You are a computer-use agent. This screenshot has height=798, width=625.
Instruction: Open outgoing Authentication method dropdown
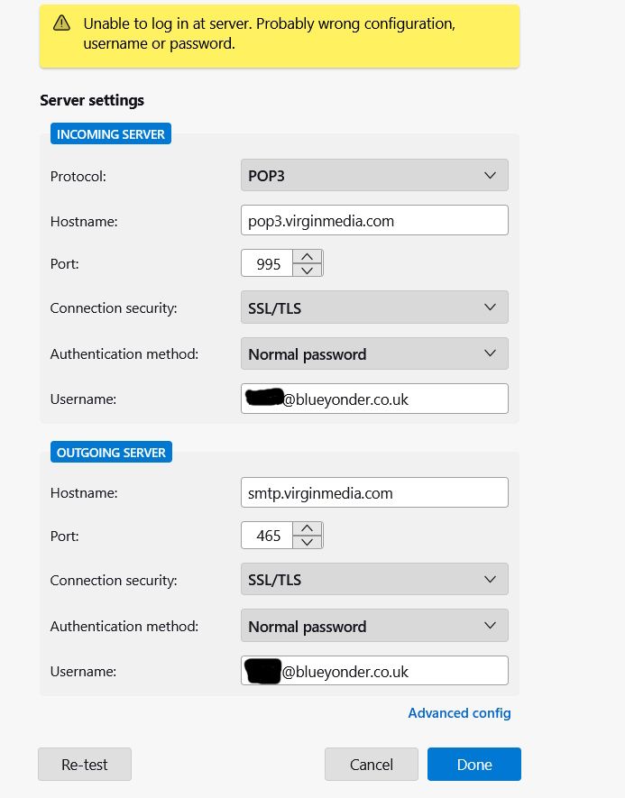[374, 626]
